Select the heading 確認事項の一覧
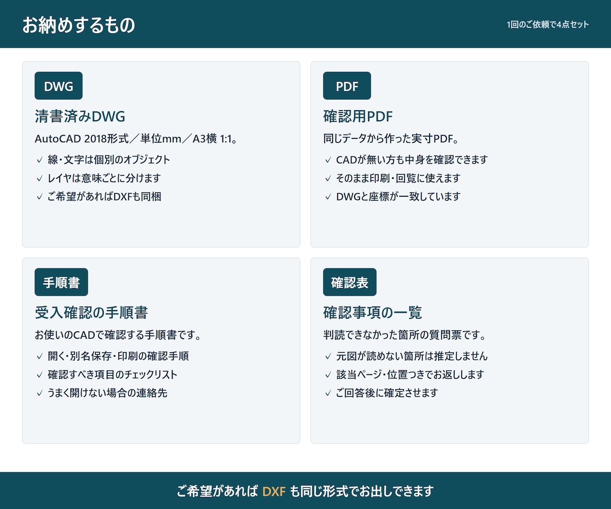Image resolution: width=611 pixels, height=509 pixels. [373, 313]
